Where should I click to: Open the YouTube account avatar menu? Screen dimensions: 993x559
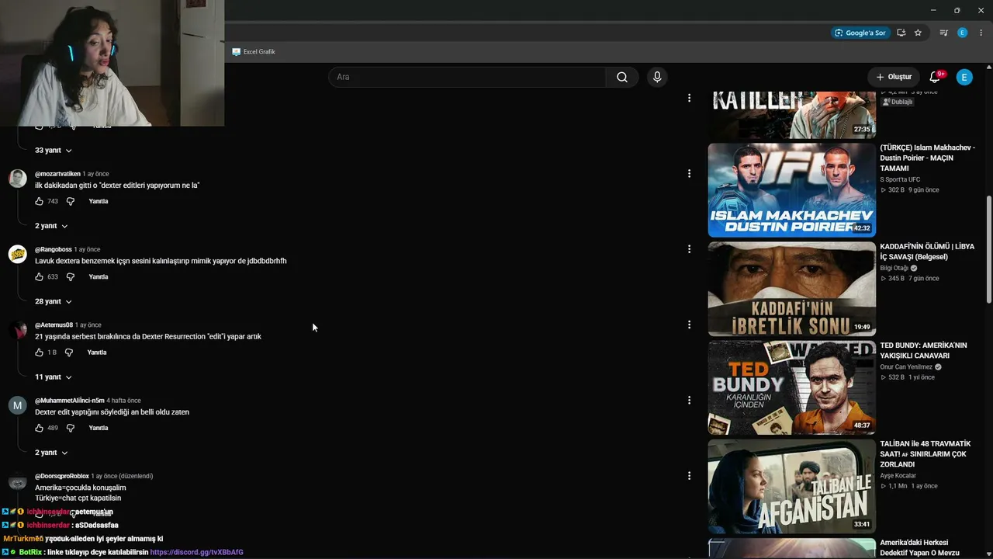tap(964, 77)
